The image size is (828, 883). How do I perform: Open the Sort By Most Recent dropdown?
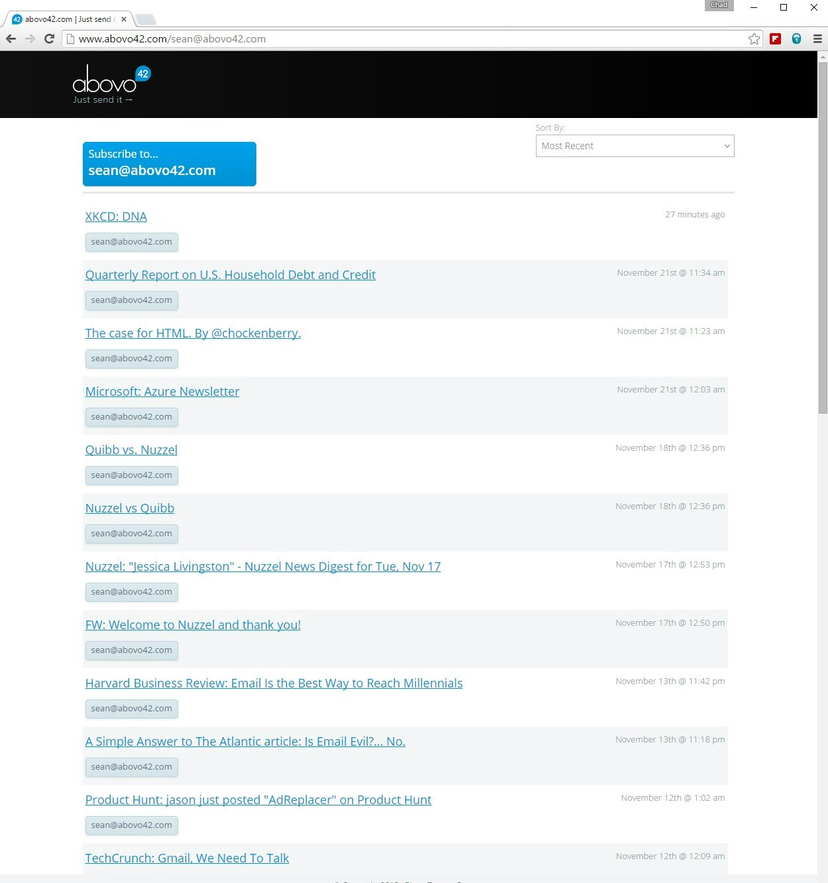(x=635, y=146)
